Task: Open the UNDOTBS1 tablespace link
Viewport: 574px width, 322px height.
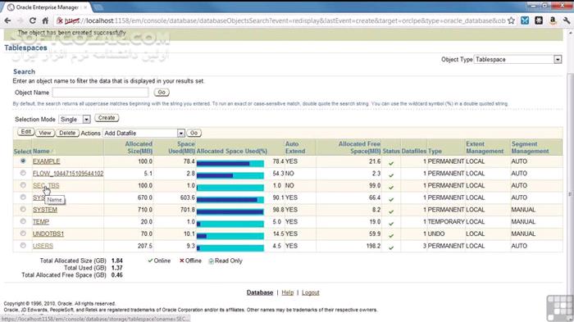Action: 48,234
